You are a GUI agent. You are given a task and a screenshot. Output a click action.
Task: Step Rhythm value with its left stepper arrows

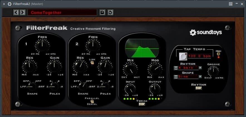pyautogui.click(x=176, y=68)
